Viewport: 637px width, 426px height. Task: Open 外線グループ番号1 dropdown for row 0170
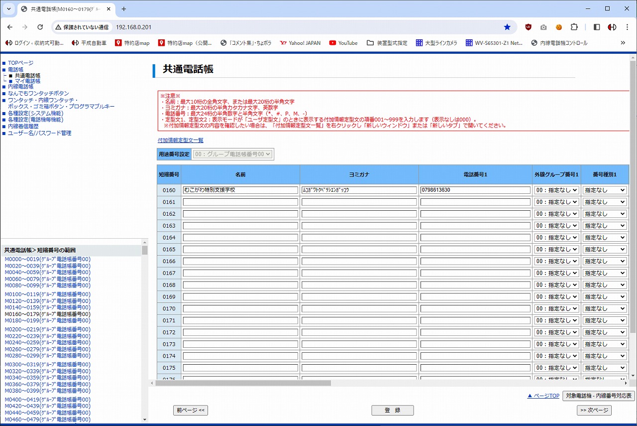click(556, 308)
